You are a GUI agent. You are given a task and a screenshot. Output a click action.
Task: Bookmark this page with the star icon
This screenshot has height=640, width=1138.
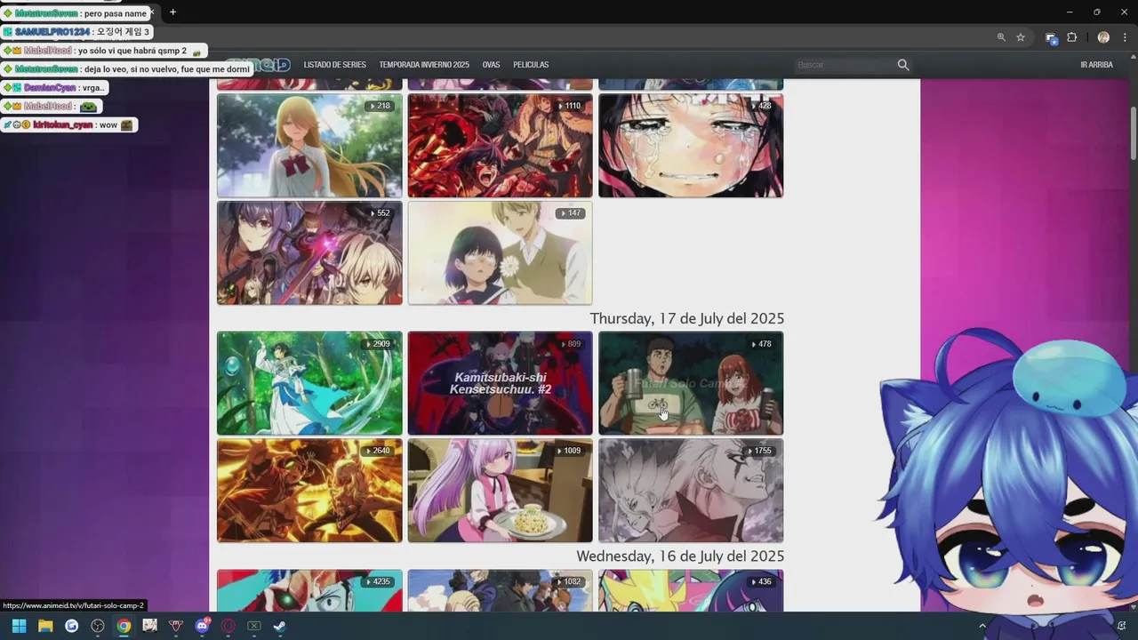click(x=1021, y=37)
